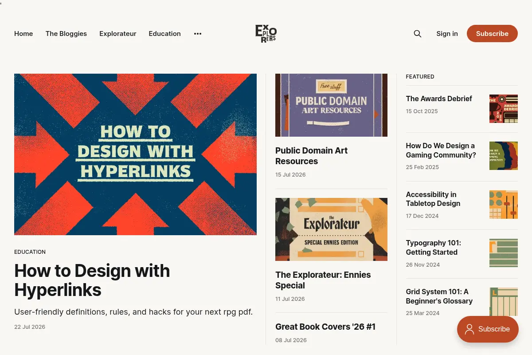Screen dimensions: 532x355
Task: Open The Awards Debrief thumbnail
Action: tap(504, 109)
